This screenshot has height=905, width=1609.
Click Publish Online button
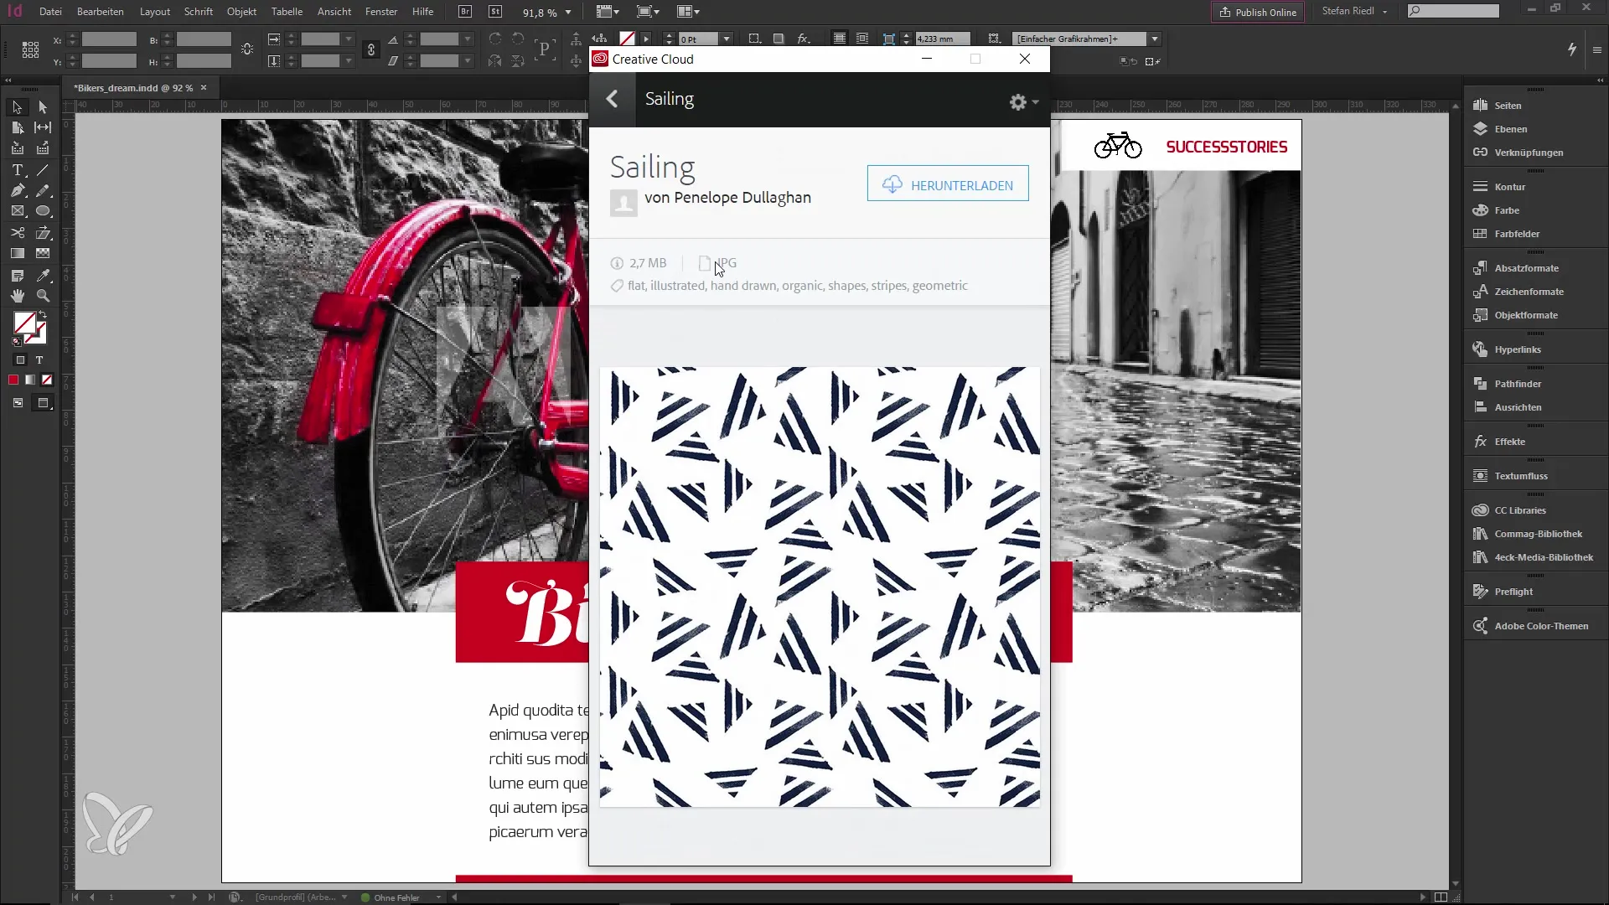pyautogui.click(x=1258, y=12)
